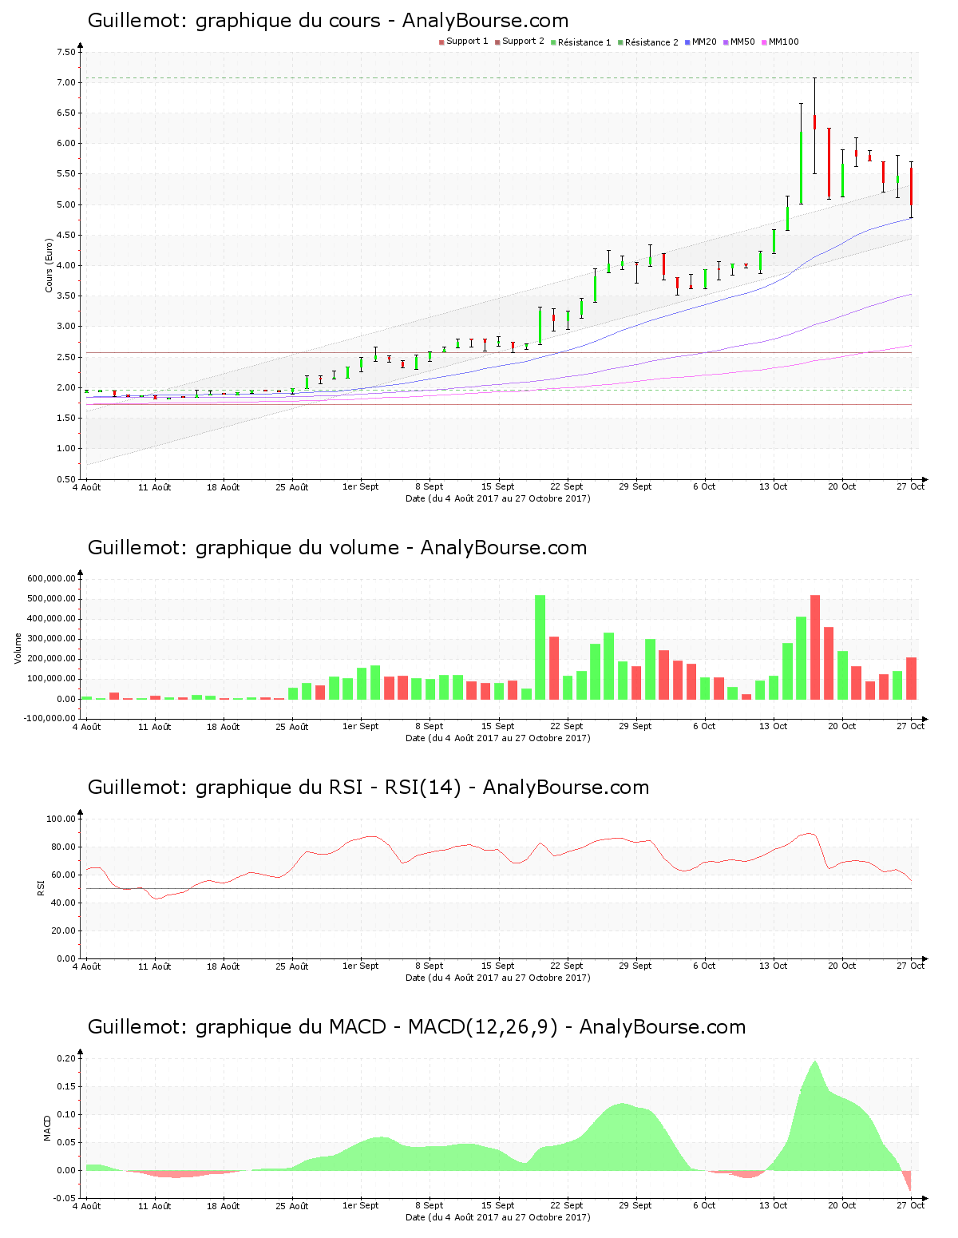This screenshot has height=1238, width=958.
Task: Click the 'Guillemot: graphique du cours' title
Action: 234,21
